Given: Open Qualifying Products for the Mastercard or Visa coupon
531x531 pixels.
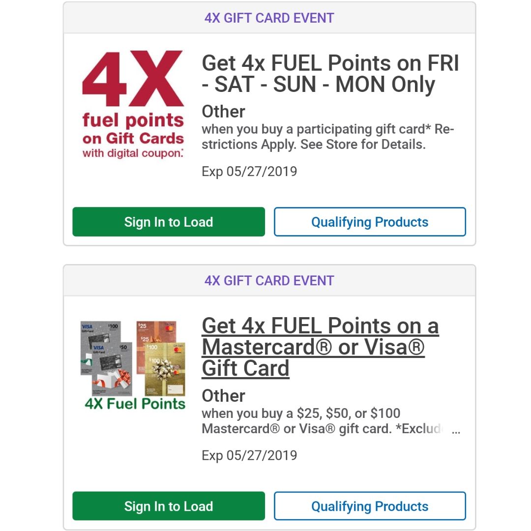Looking at the screenshot, I should [370, 506].
